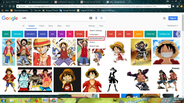Open the Google apps grid
The width and height of the screenshot is (184, 103).
(164, 18)
